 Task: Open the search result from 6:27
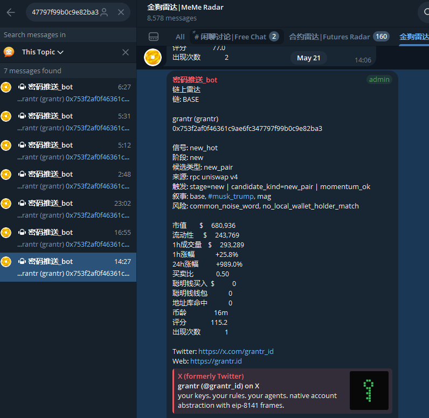pyautogui.click(x=68, y=93)
